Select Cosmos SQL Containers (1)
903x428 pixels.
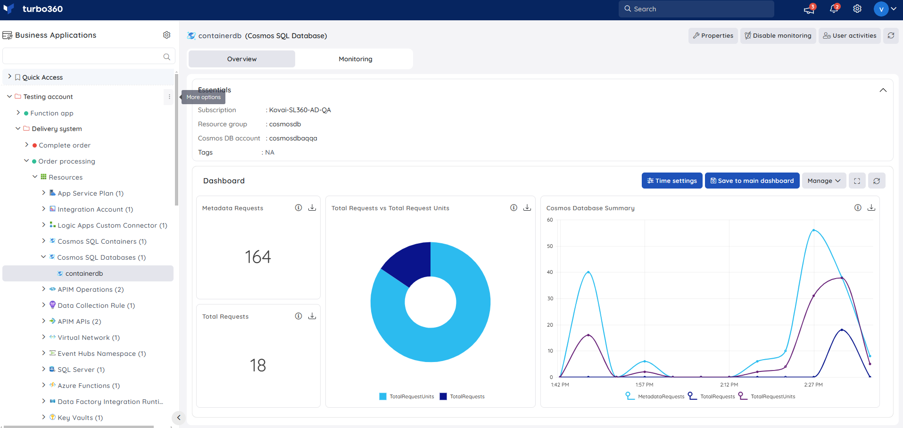(x=102, y=241)
